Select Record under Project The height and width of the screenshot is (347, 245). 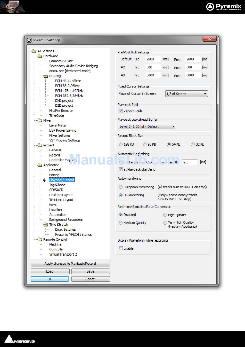tap(54, 155)
